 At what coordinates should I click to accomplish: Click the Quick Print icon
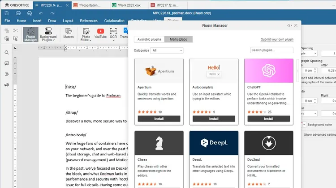30,13
